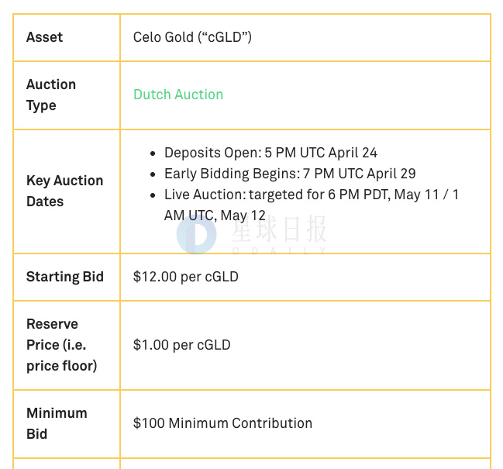Select the Starting Bid label
Screen dimensions: 503x469
coord(65,277)
